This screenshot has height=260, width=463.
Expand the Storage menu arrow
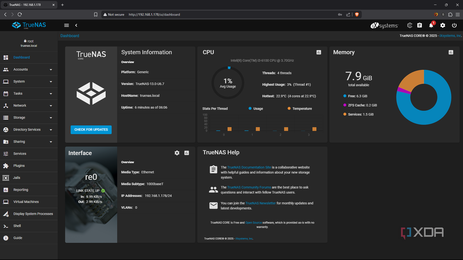point(51,118)
